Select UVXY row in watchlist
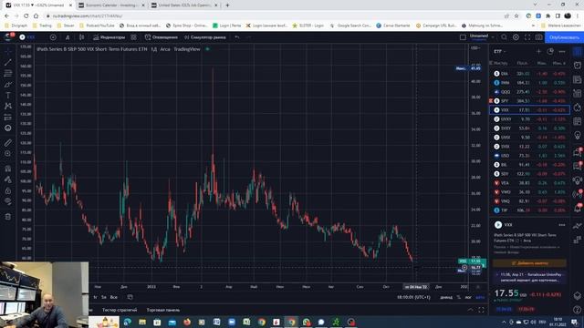Viewport: 584px width, 328px height. click(x=529, y=119)
